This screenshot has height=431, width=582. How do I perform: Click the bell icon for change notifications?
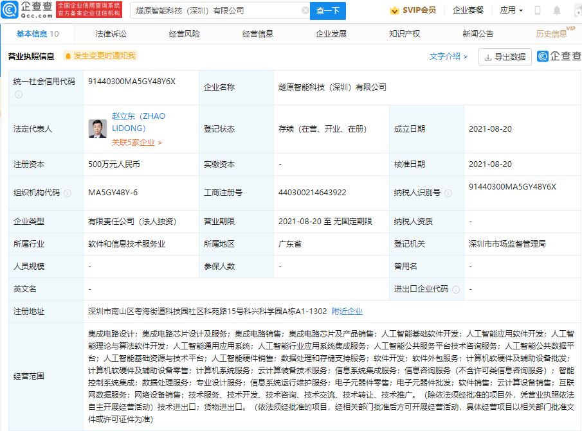tap(67, 56)
